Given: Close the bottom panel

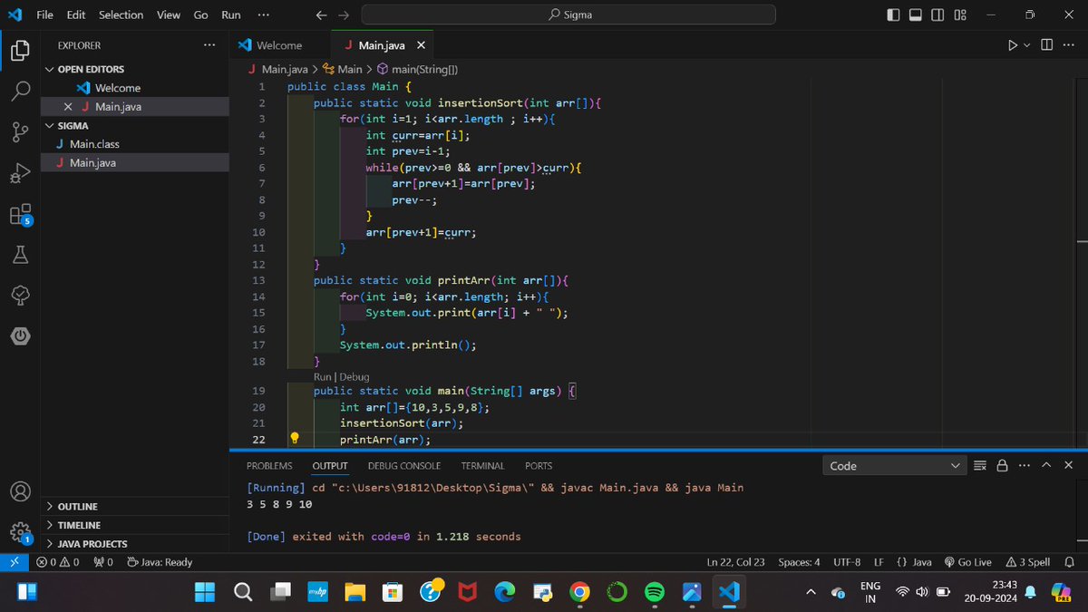Looking at the screenshot, I should click(x=1068, y=465).
